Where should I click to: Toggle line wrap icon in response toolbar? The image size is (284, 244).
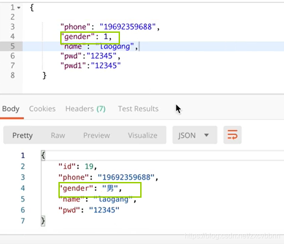[232, 135]
